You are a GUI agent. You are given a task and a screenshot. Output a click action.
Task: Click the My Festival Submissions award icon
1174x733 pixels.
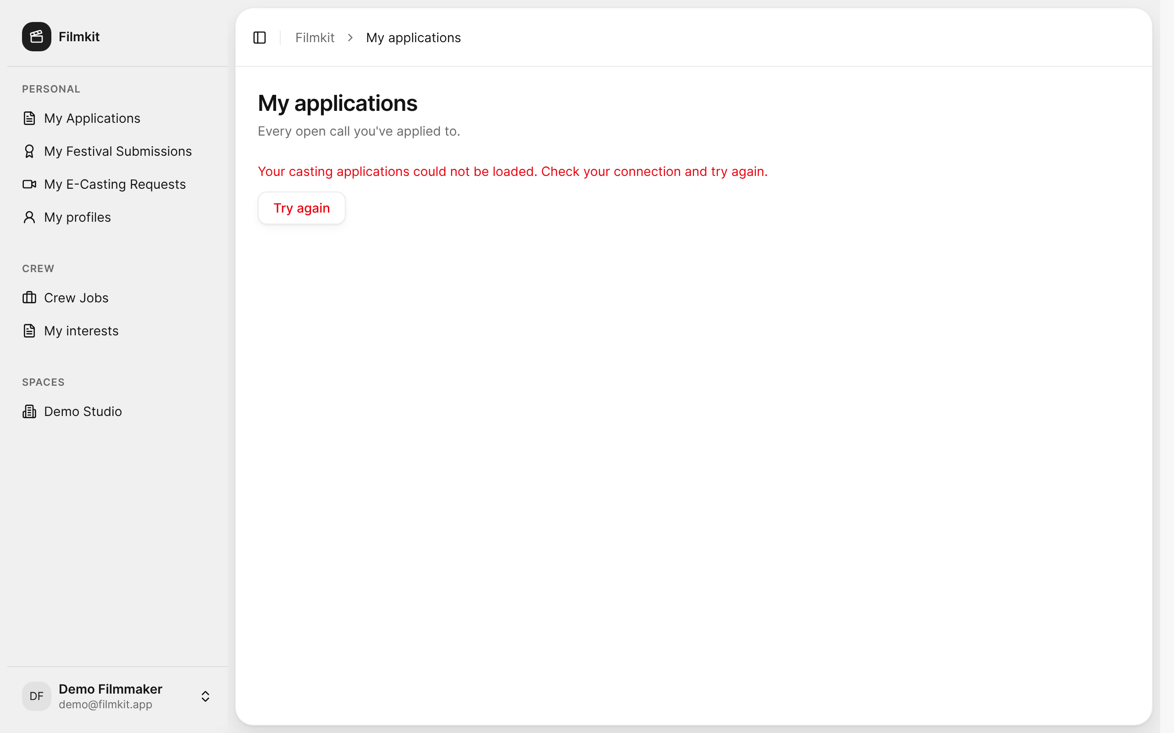click(x=29, y=151)
